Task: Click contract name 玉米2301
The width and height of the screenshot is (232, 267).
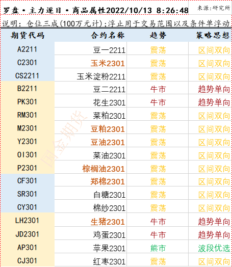Action: [108, 63]
